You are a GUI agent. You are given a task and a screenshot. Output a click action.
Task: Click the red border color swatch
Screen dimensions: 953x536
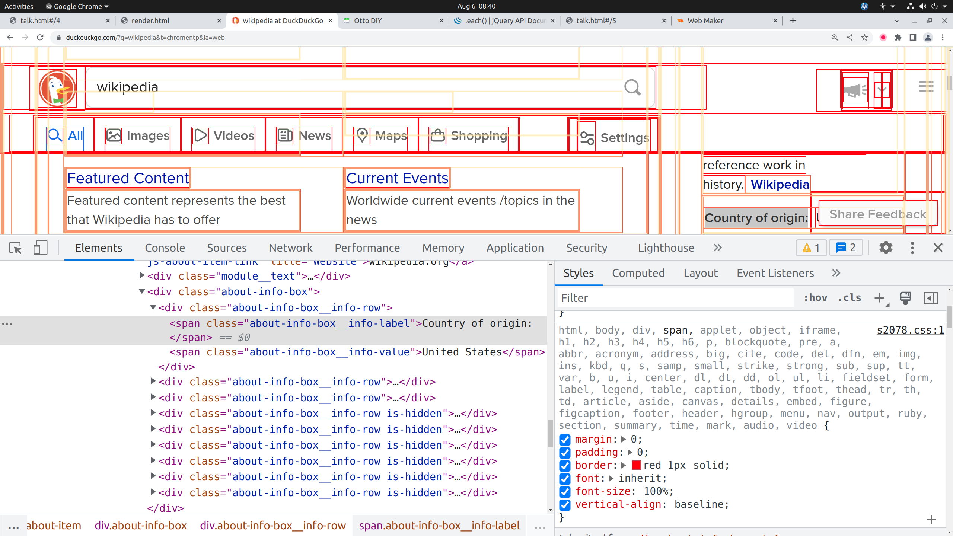636,465
